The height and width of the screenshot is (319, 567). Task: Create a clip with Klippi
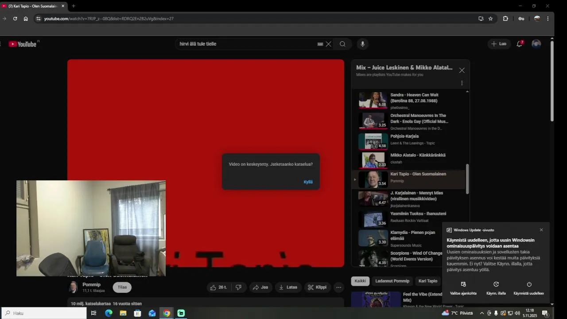click(318, 287)
